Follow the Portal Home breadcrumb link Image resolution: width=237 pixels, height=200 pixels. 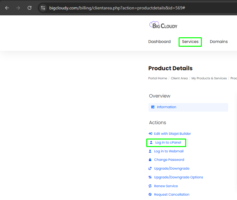pos(158,78)
